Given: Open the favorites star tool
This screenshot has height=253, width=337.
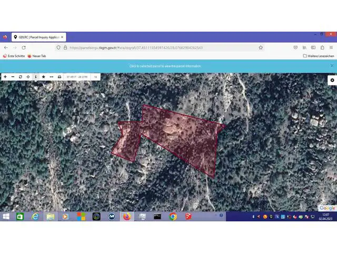Looking at the screenshot, I should click(x=43, y=77).
